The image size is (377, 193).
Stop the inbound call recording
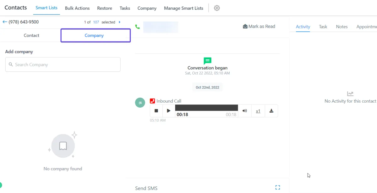pos(156,111)
